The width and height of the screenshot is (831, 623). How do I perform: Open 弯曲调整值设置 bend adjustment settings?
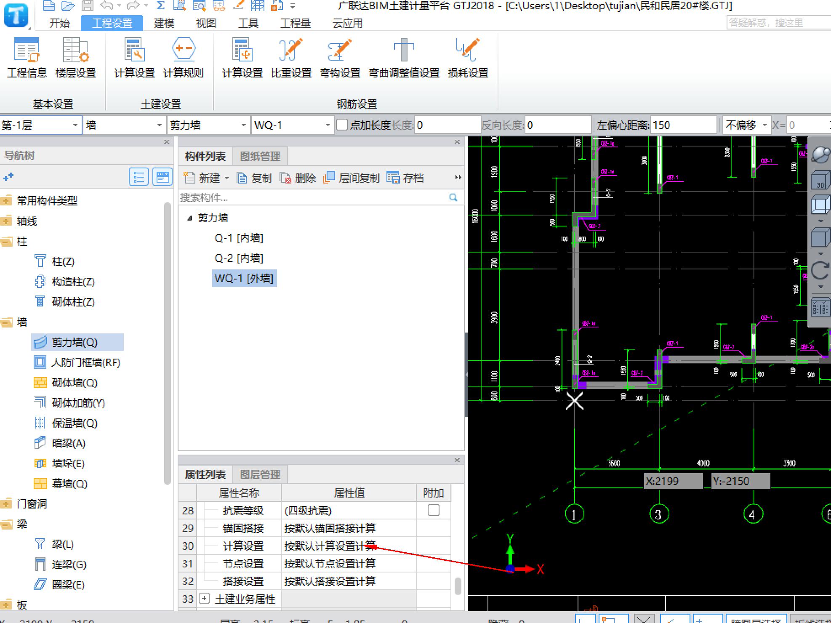tap(404, 57)
